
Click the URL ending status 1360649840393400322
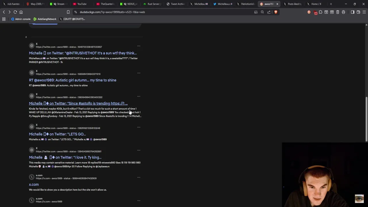point(69,97)
